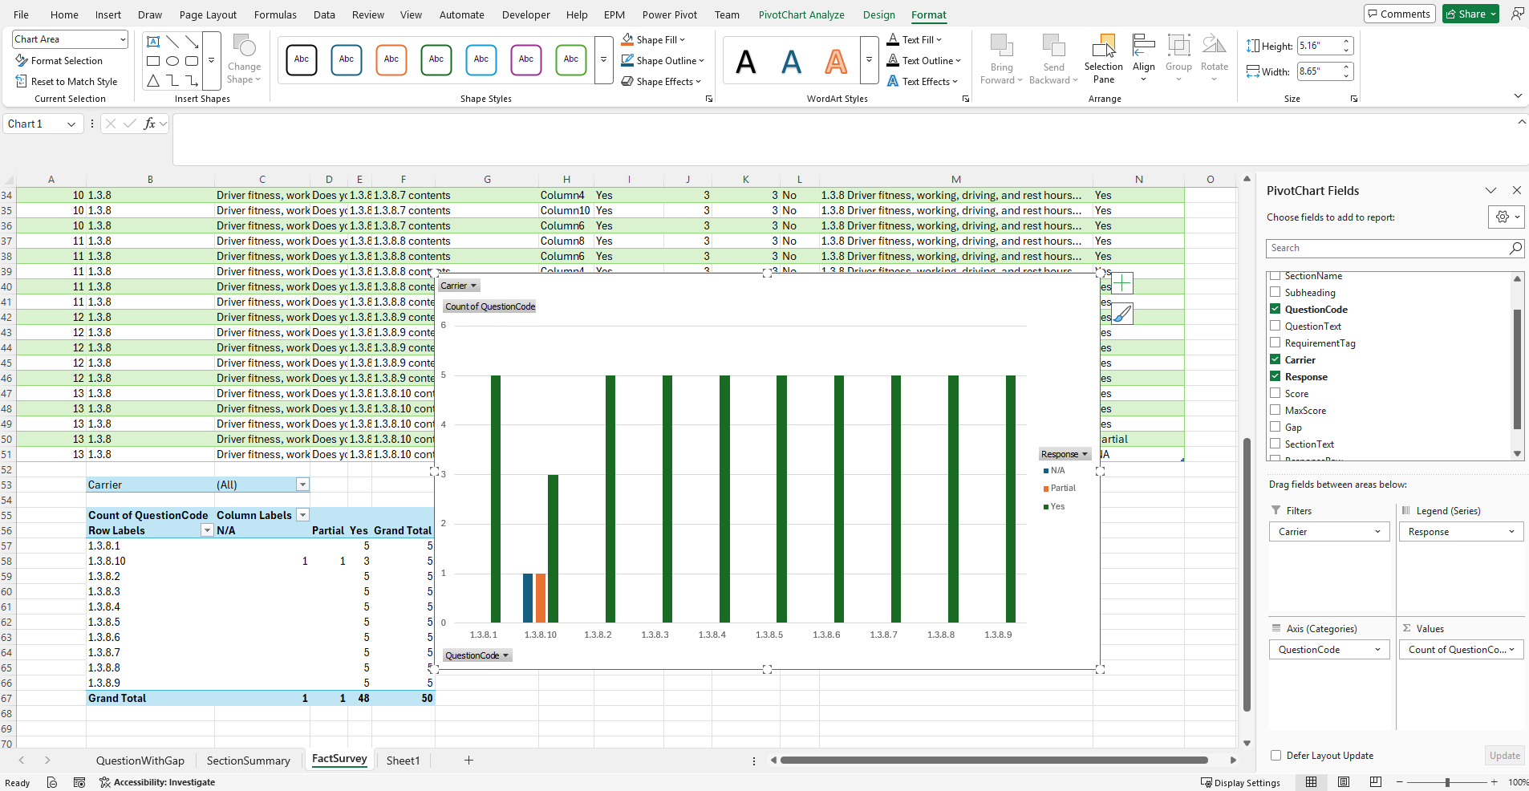Uncheck the Carrier field checkbox
Screen dimensions: 1529x791
(1276, 359)
